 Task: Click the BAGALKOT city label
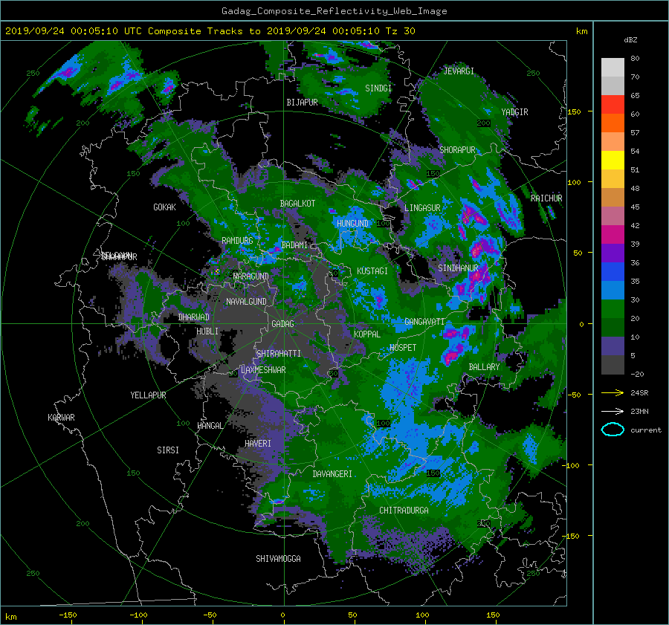click(297, 204)
